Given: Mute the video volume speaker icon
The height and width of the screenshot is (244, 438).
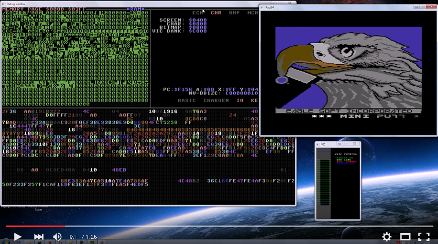Looking at the screenshot, I should pyautogui.click(x=57, y=237).
